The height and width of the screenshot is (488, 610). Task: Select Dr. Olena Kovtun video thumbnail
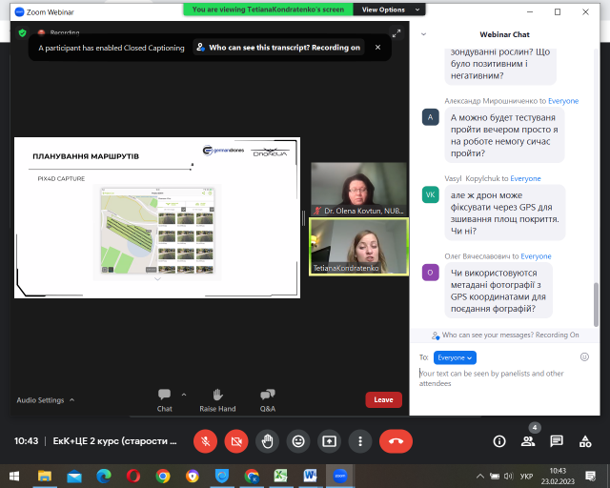point(358,189)
